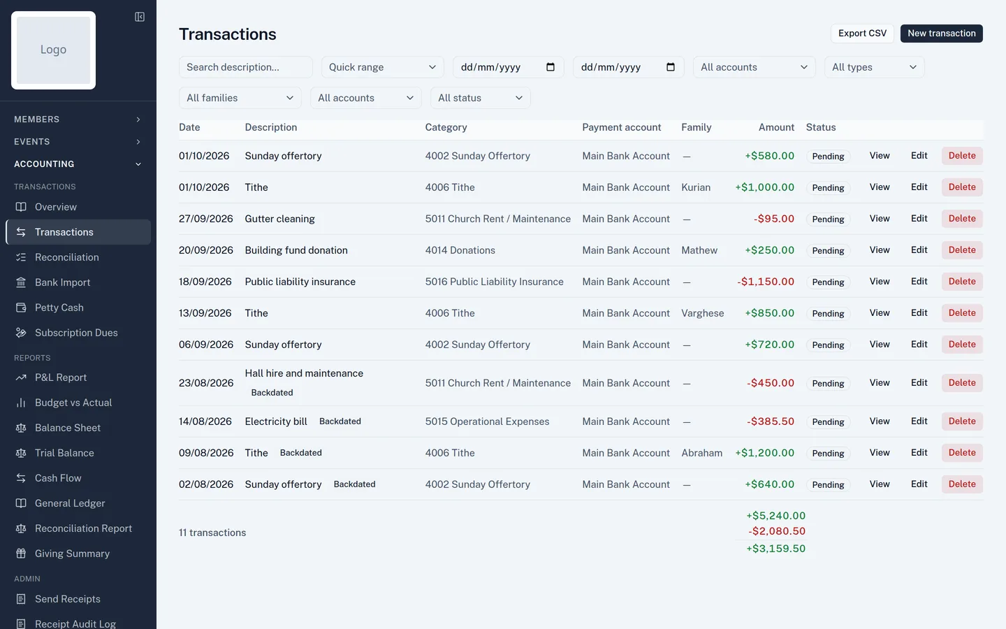
Task: Click the 5015 Operational Expenses category
Action: (x=487, y=421)
